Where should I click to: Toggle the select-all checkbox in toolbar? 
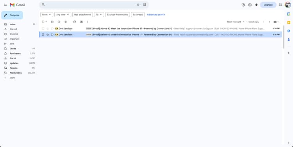point(43,22)
